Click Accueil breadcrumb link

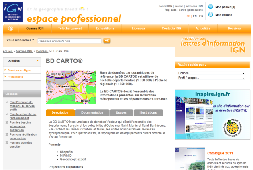point(8,51)
